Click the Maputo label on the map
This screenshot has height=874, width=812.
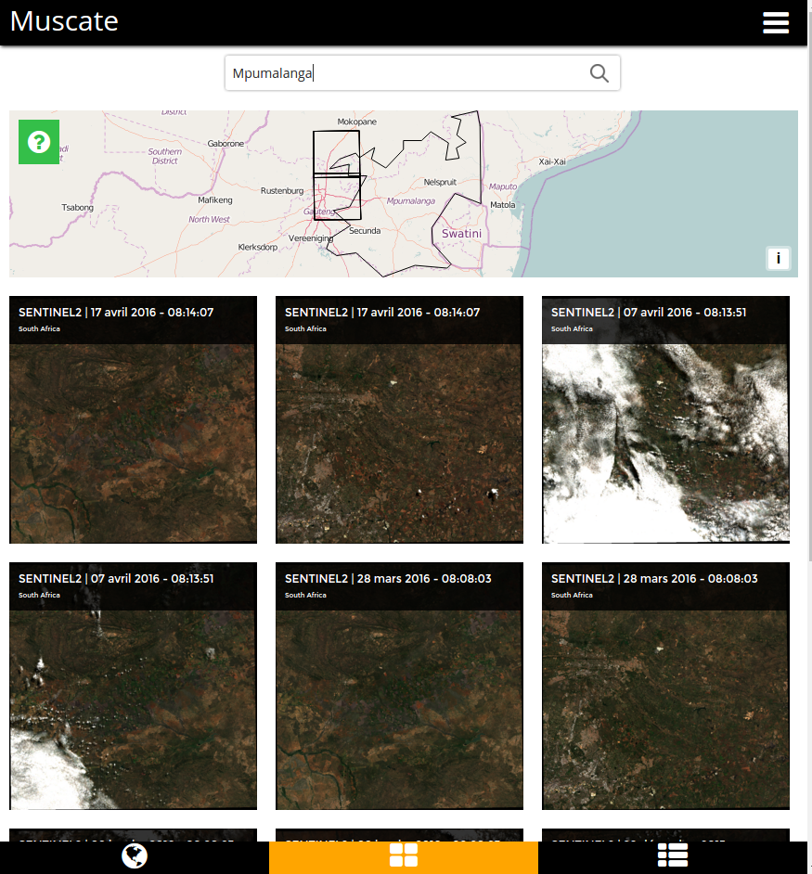coord(503,186)
